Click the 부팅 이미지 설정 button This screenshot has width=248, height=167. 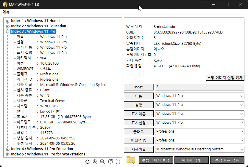click(156, 160)
